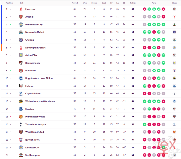Open Manchester City crest icon

21,25
